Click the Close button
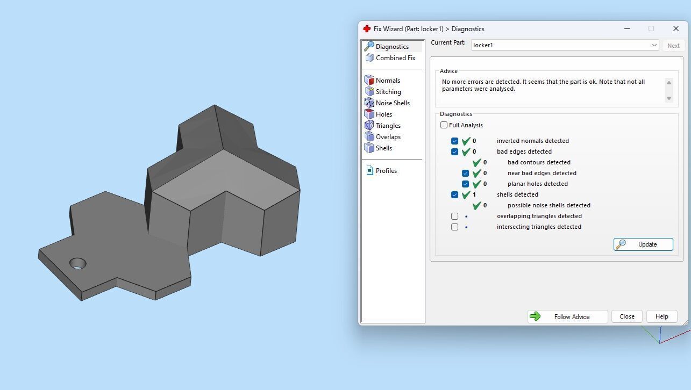The height and width of the screenshot is (390, 691). tap(627, 316)
